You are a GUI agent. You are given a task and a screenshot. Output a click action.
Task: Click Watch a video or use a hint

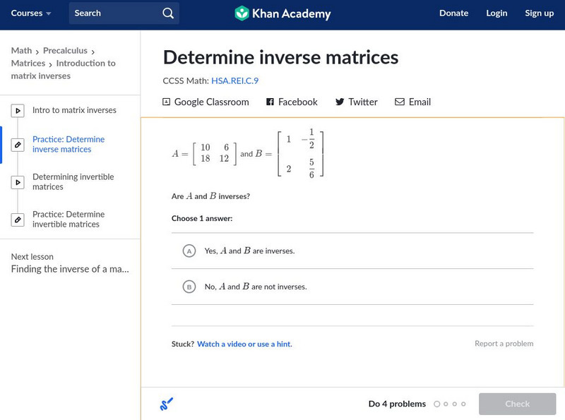[x=244, y=344]
